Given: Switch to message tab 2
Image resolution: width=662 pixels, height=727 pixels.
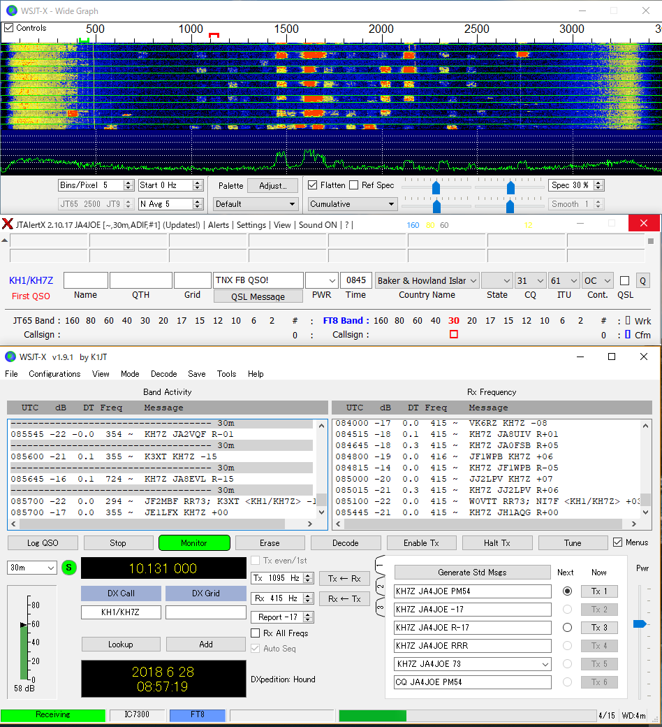Looking at the screenshot, I should click(380, 586).
